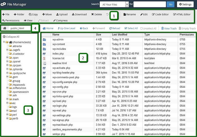
Task: Click the home icon beside path field
Action: (x=5, y=28)
